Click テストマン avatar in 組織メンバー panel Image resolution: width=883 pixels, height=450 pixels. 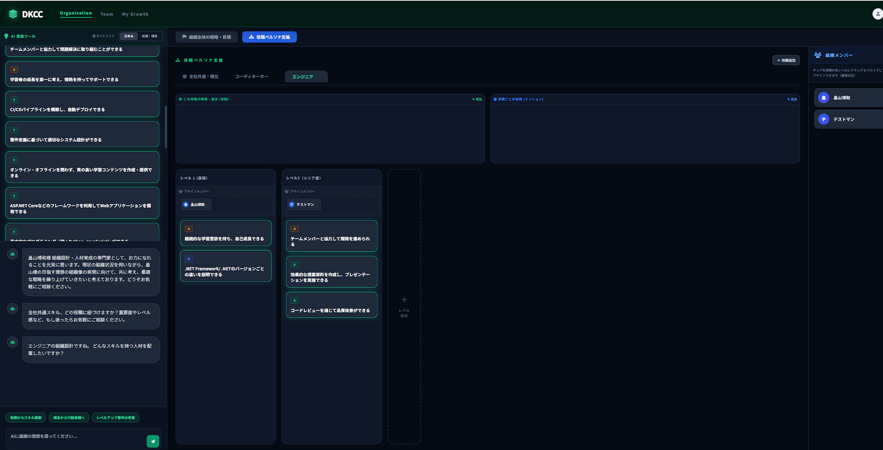pos(824,119)
